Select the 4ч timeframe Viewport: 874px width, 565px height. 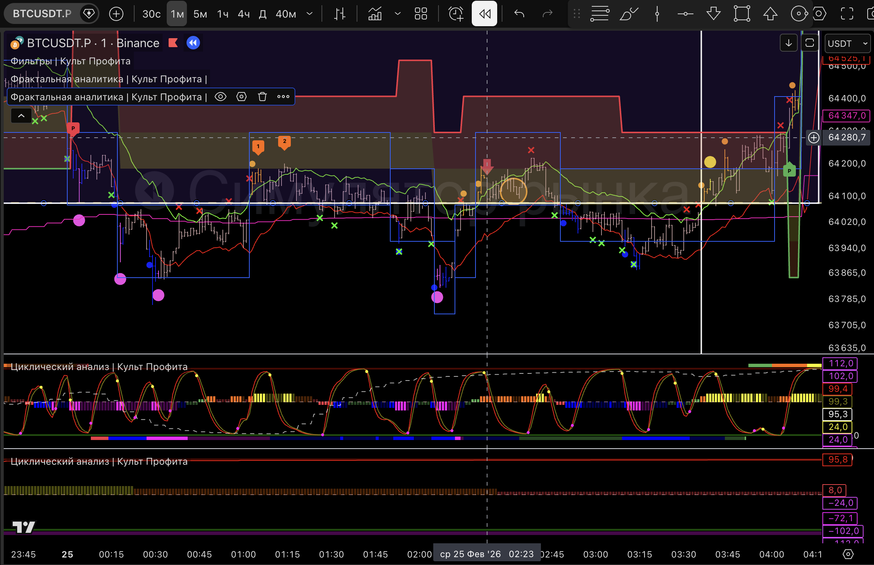[x=243, y=14]
